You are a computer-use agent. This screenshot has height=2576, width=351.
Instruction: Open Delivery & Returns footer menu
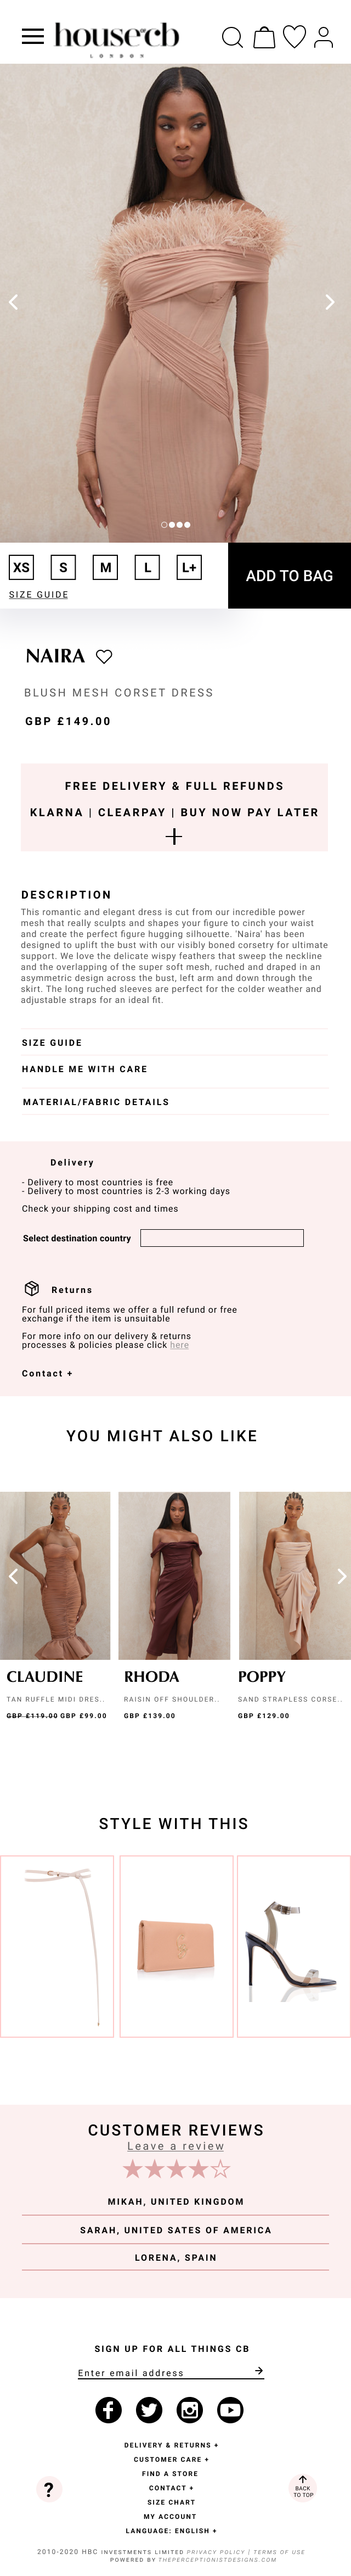click(171, 2445)
